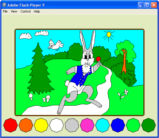This screenshot has height=138, width=159.
Task: Choose the yellow paint color octagon
Action: 41,125
